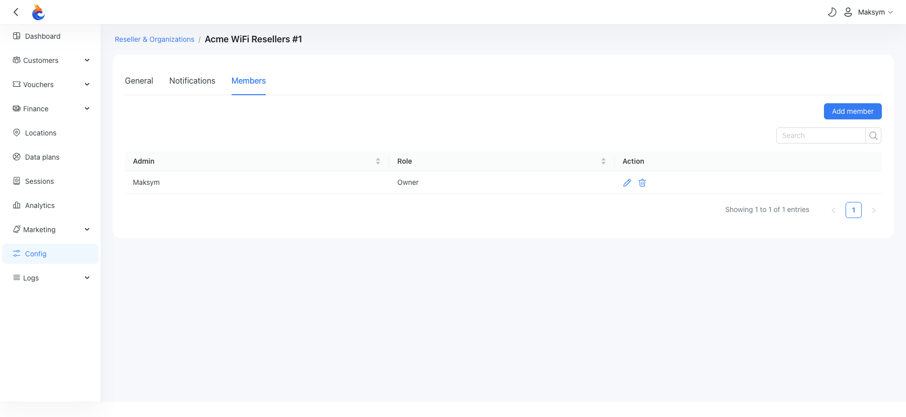The image size is (906, 417).
Task: Click the Maksym admin cell
Action: pos(257,182)
